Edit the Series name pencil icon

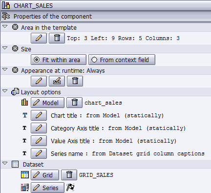click(x=39, y=153)
